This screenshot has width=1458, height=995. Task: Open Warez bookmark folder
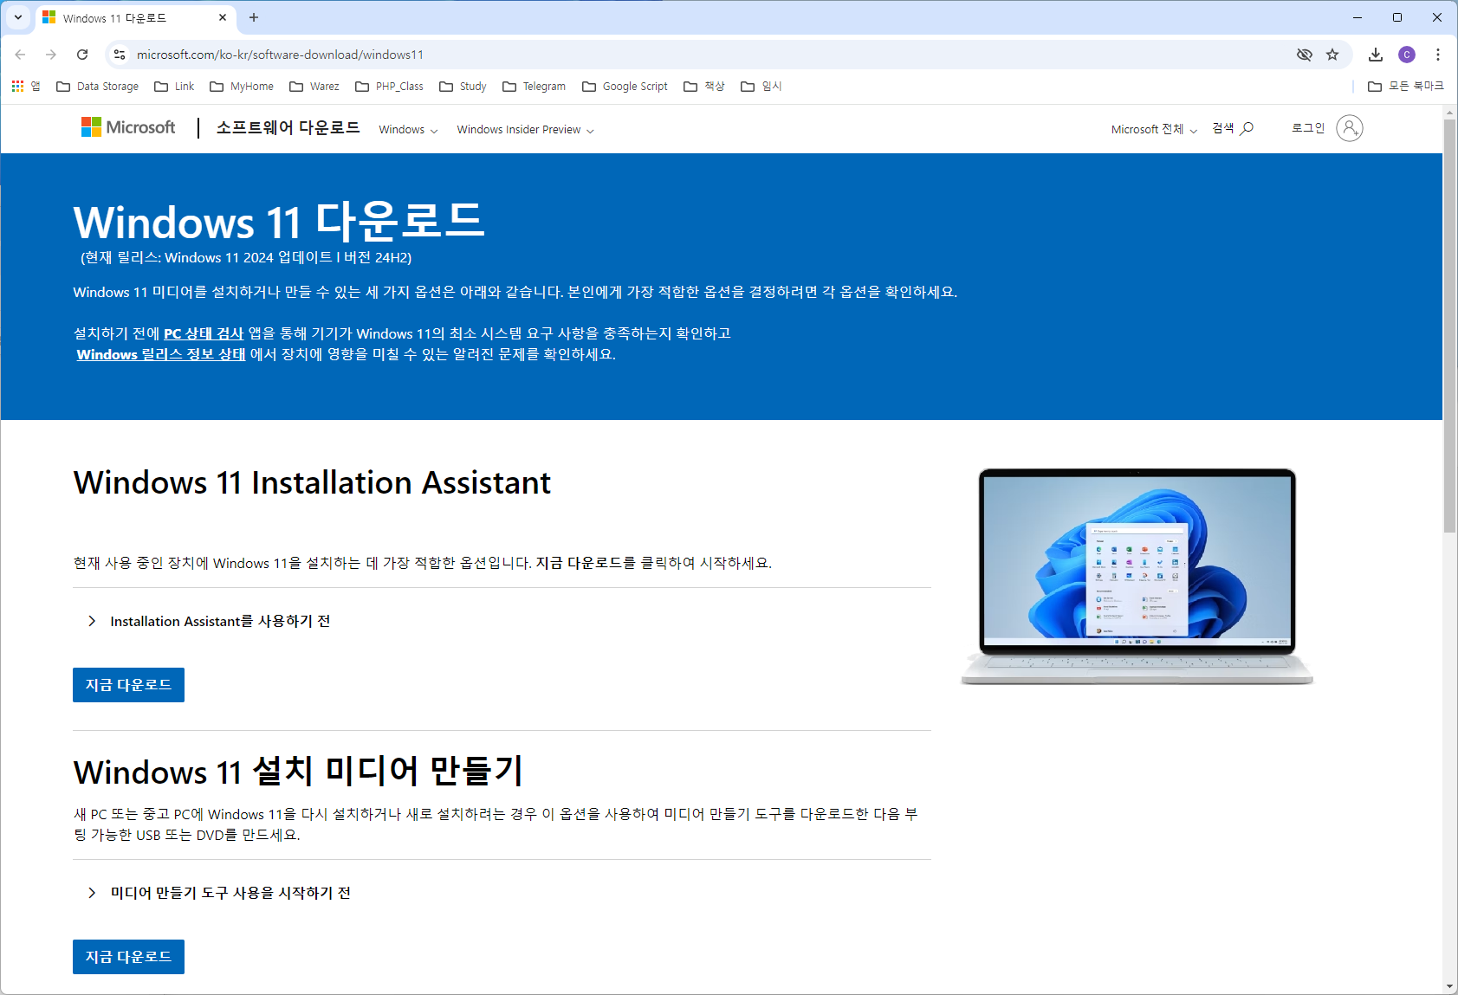[314, 86]
